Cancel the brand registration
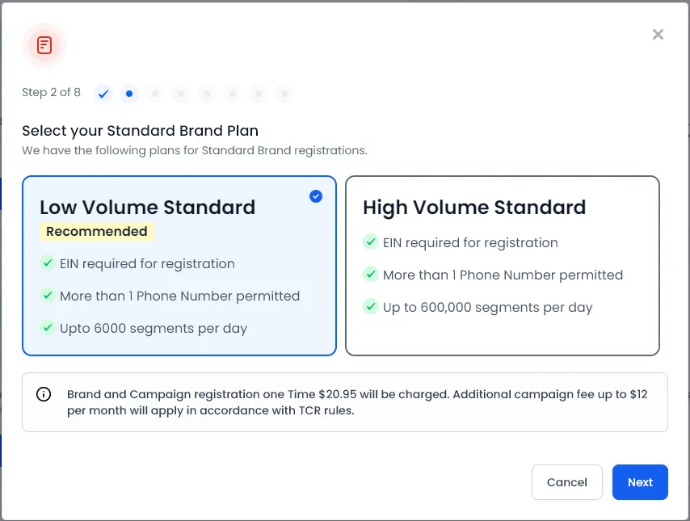Viewport: 690px width, 521px height. (567, 482)
